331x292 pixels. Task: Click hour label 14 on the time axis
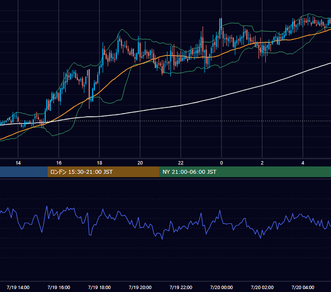point(18,163)
